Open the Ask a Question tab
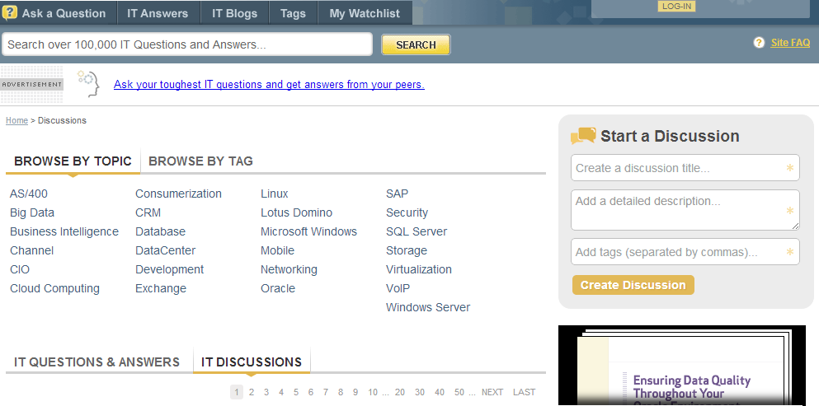This screenshot has height=406, width=819. click(x=59, y=13)
